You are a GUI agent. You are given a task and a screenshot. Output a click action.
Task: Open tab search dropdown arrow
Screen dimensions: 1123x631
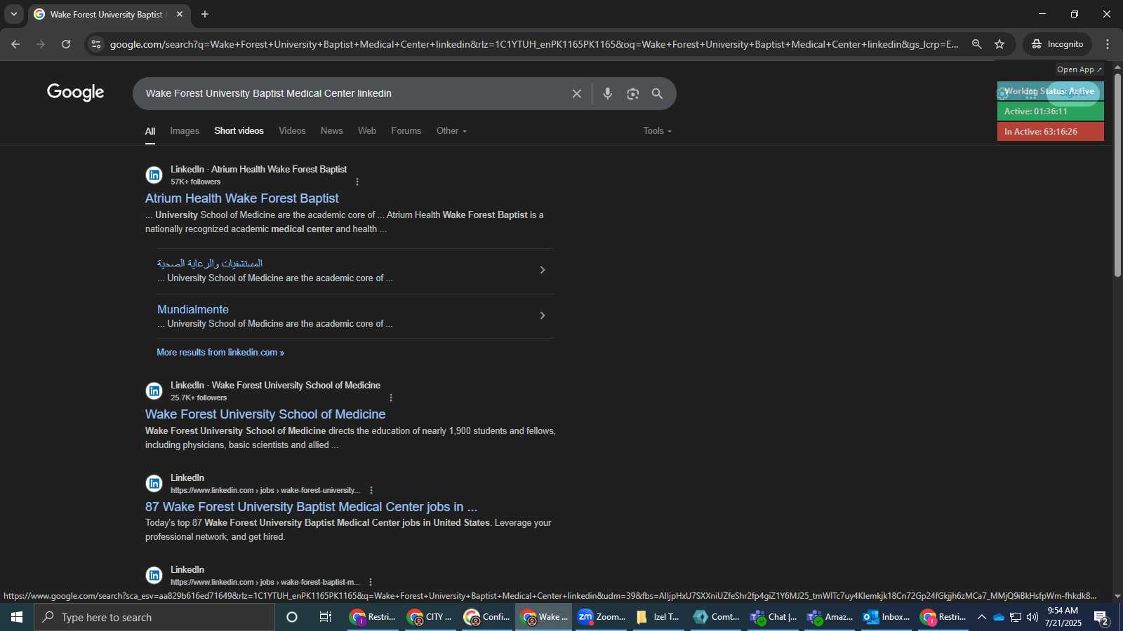pyautogui.click(x=13, y=14)
